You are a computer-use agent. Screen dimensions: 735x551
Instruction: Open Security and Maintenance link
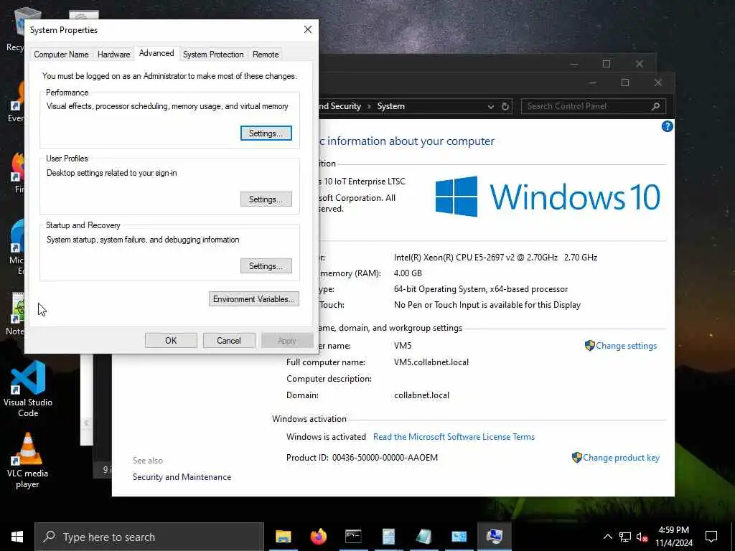(182, 477)
